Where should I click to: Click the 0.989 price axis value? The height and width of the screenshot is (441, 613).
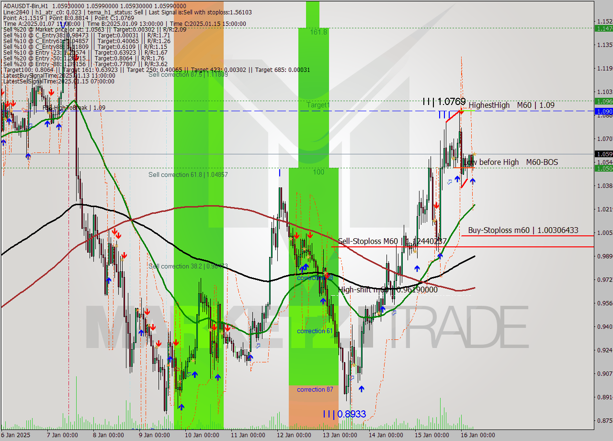pos(604,256)
